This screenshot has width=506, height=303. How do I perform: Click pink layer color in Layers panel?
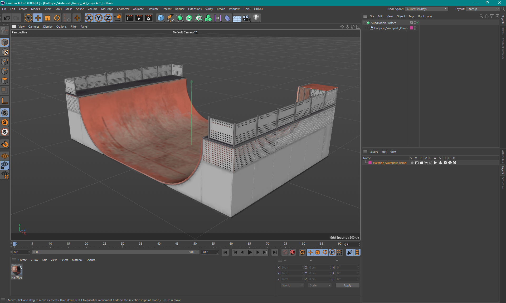(370, 163)
